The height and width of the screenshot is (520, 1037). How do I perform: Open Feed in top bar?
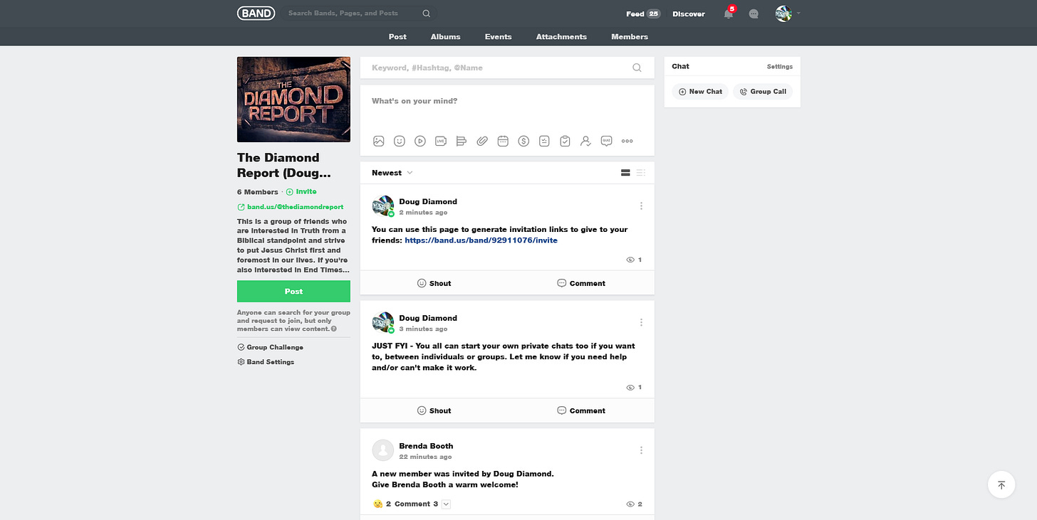pyautogui.click(x=643, y=14)
